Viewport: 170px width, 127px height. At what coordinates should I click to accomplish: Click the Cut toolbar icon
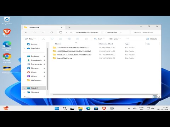[43, 39]
